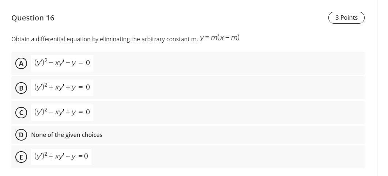Click the None of the given choices text

pyautogui.click(x=67, y=135)
